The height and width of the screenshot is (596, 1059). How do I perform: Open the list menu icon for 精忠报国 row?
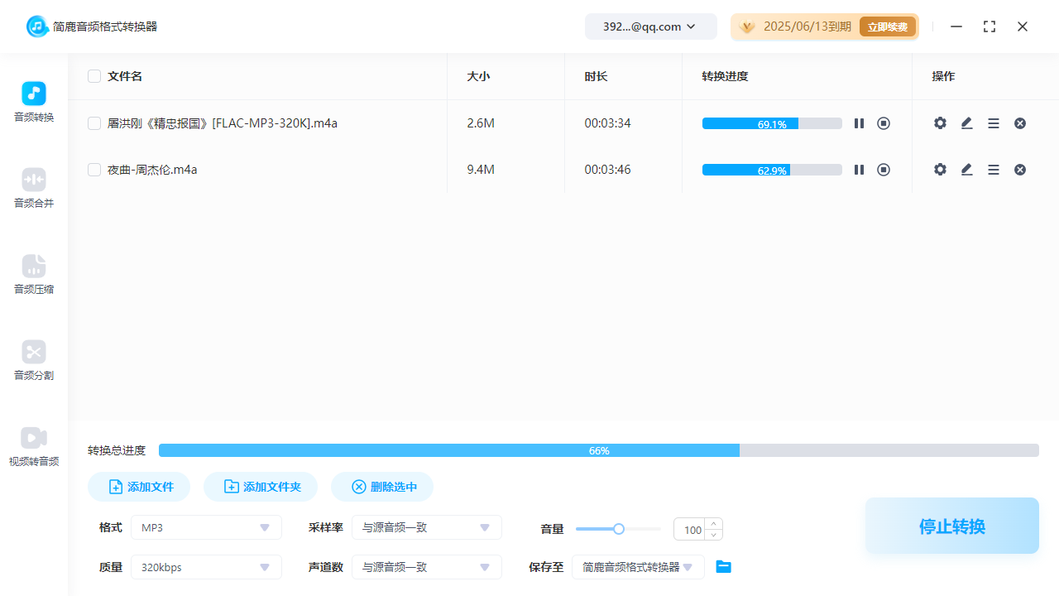[x=994, y=123]
